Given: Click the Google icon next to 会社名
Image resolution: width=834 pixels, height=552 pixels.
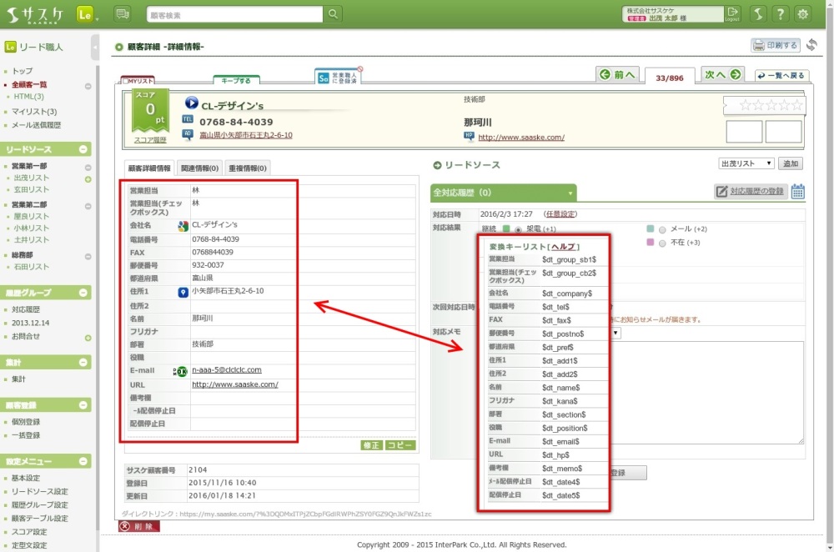Looking at the screenshot, I should pos(183,226).
